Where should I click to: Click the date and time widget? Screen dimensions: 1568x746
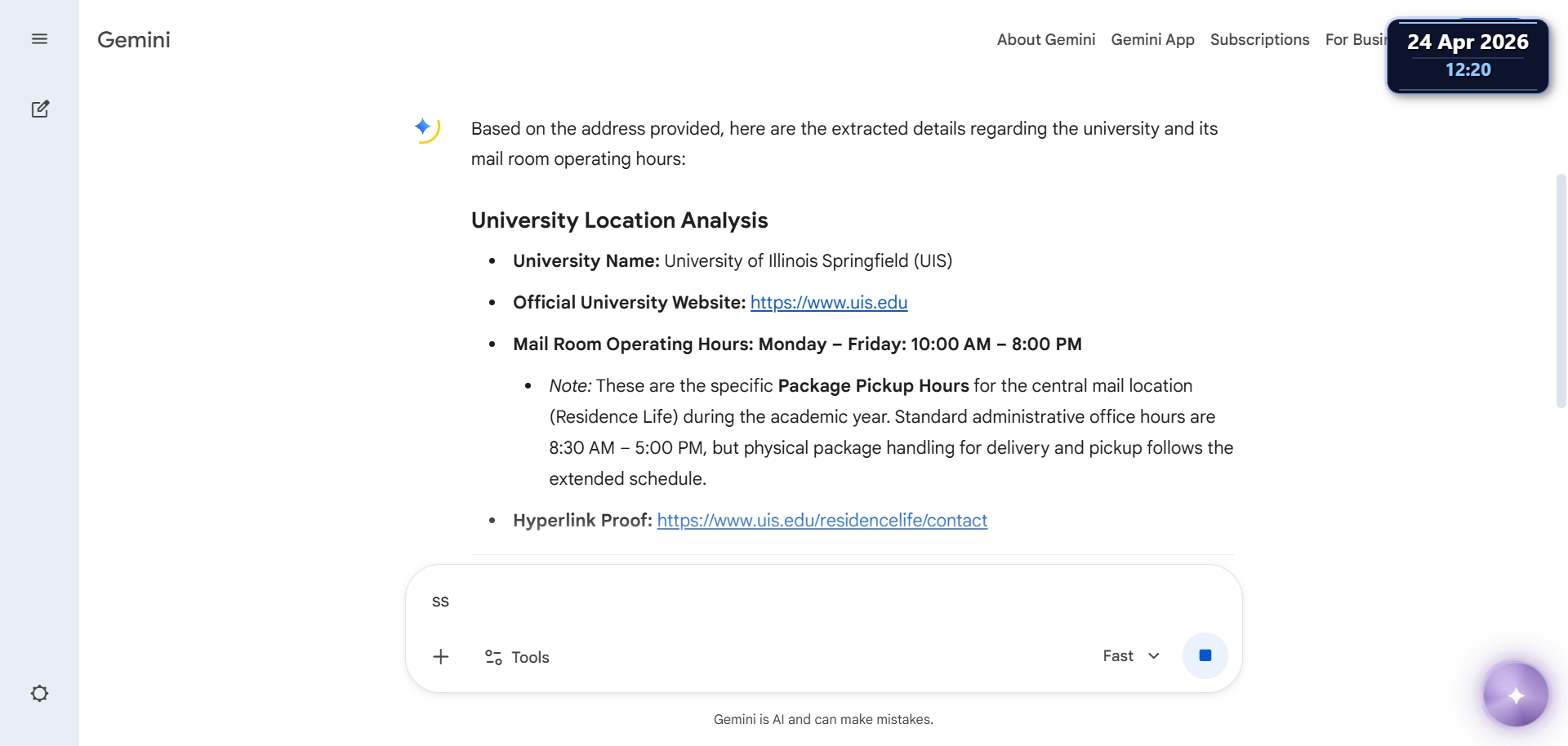point(1468,56)
